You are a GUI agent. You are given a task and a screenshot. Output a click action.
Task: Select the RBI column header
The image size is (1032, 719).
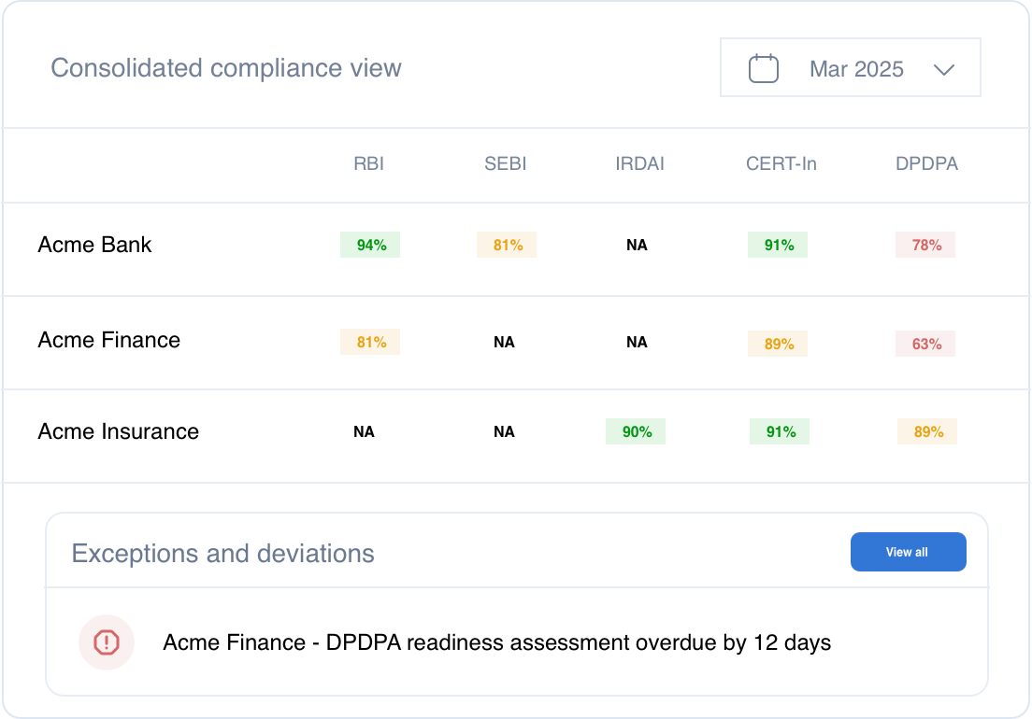pos(368,164)
